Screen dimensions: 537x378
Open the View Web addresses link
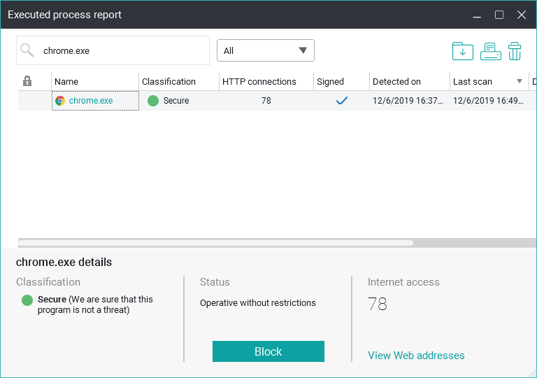[416, 356]
